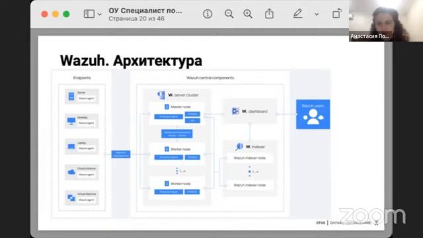This screenshot has width=423, height=238.
Task: Zoom in on the PDF page
Action: 248,14
